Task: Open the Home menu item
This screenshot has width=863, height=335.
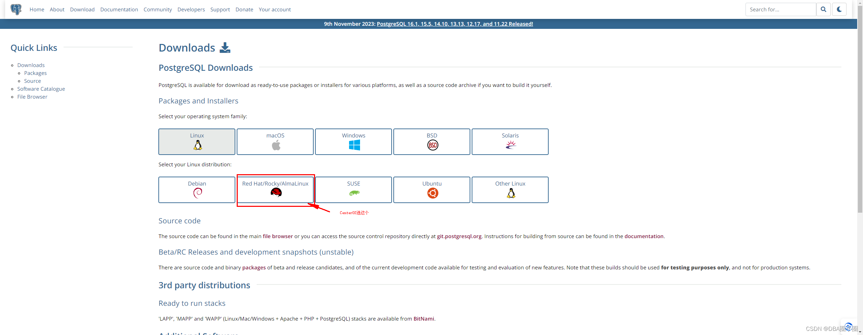Action: [x=37, y=9]
